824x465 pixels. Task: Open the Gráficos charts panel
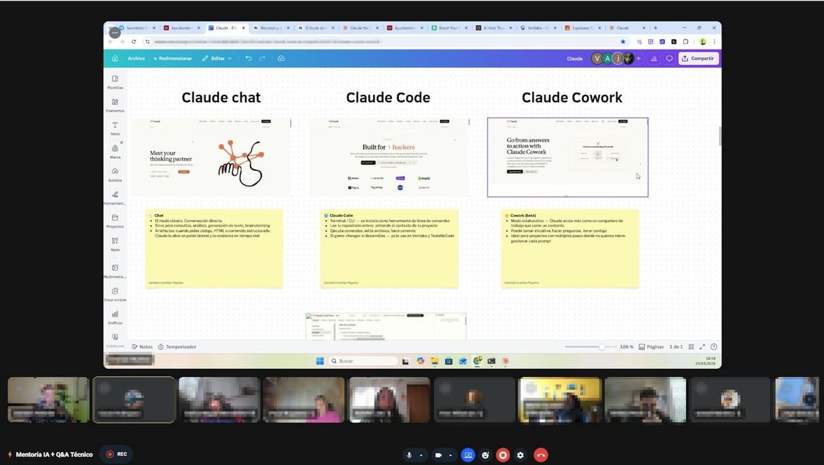point(115,317)
